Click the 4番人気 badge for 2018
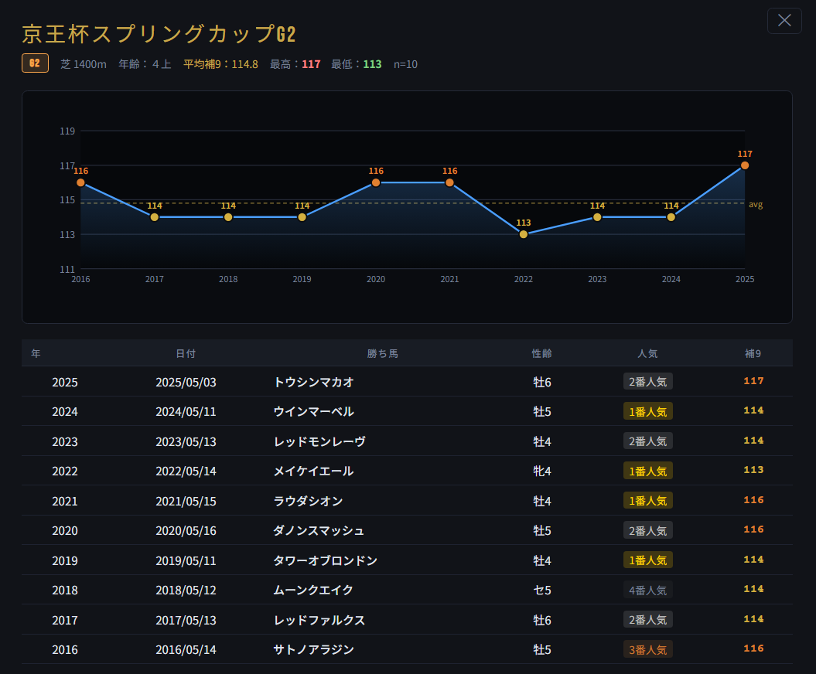816x674 pixels. point(647,590)
